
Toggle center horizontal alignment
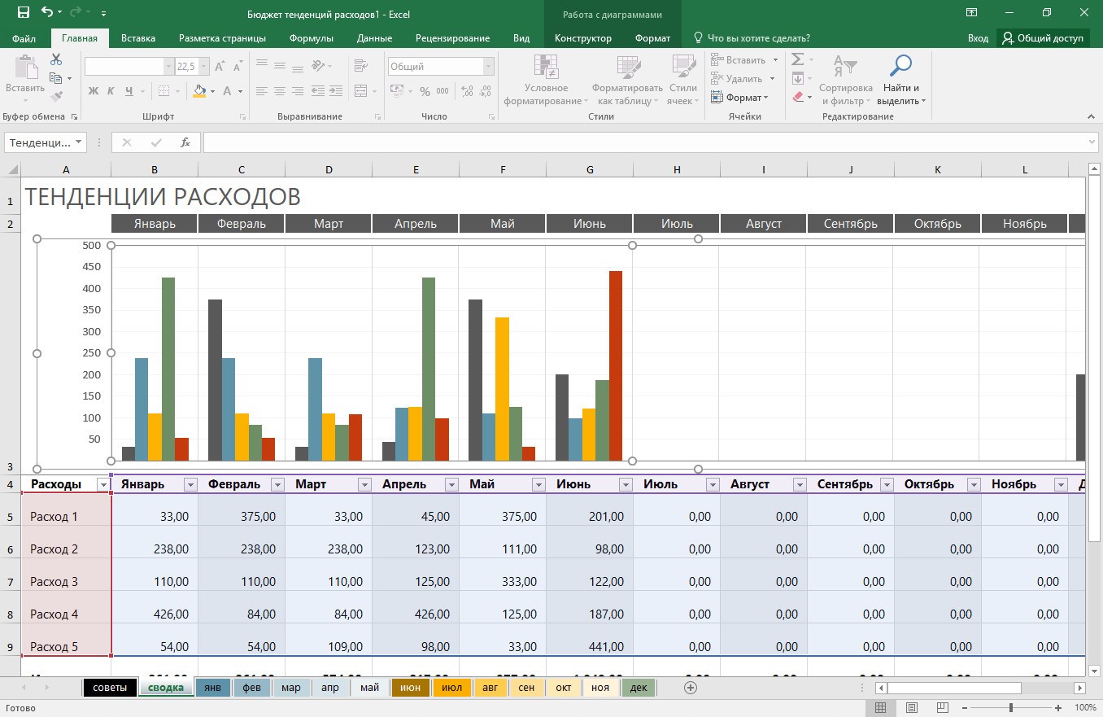pyautogui.click(x=280, y=91)
